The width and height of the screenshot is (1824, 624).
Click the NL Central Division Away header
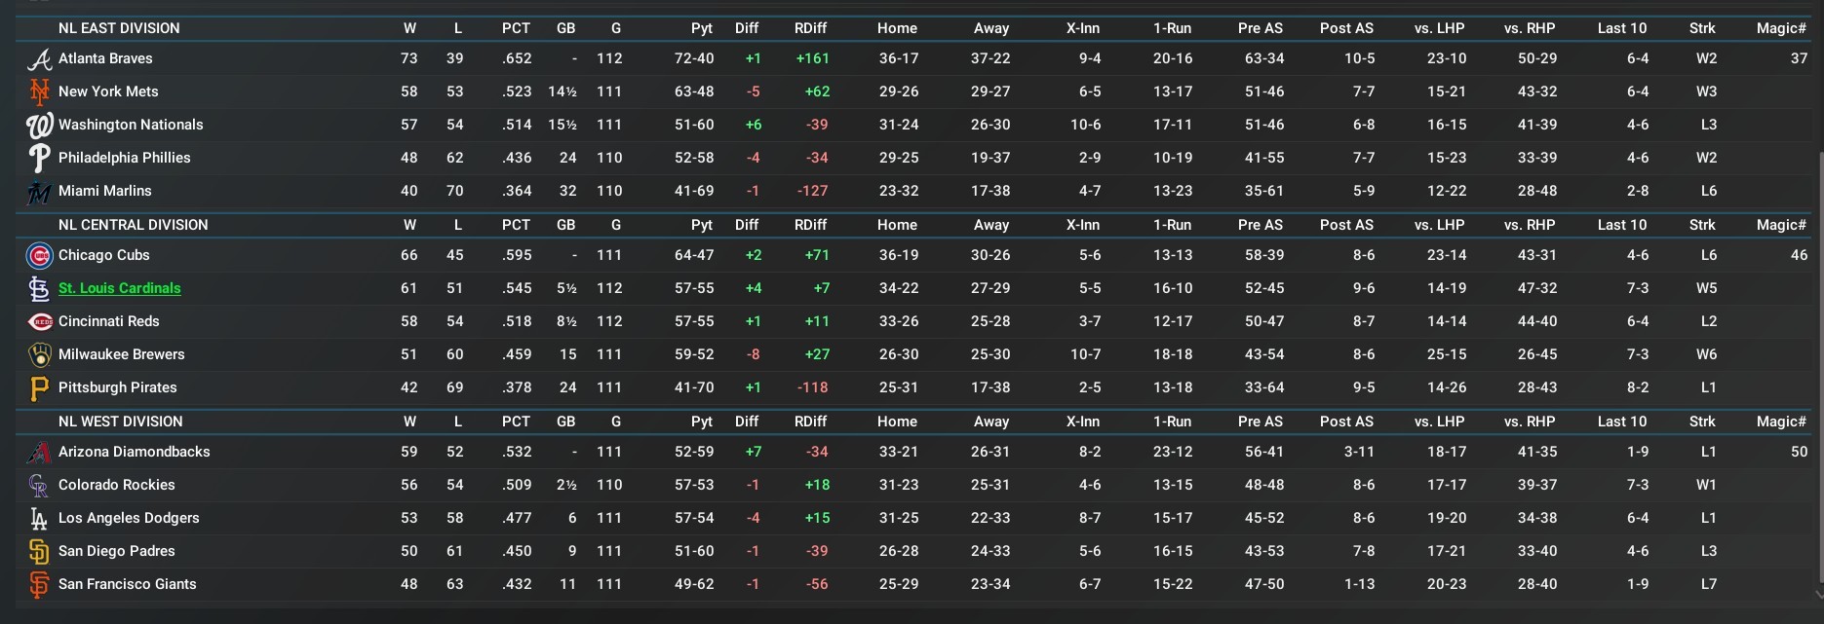(x=991, y=225)
